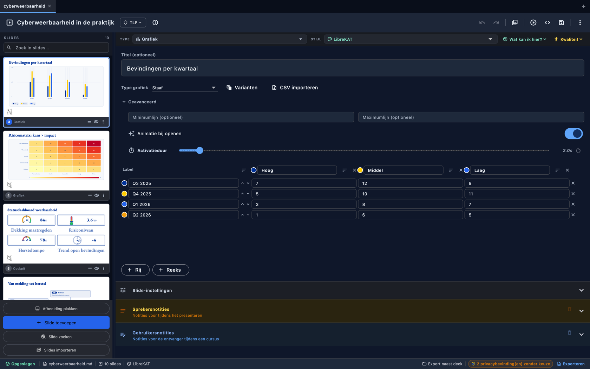This screenshot has height=369, width=590.
Task: Move the Q1 2026 row down
Action: pyautogui.click(x=248, y=204)
